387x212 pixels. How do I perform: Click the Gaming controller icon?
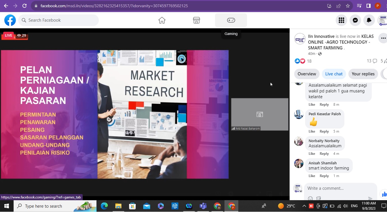pos(231,20)
